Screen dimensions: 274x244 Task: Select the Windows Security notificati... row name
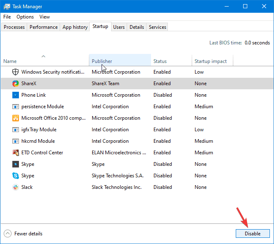[53, 72]
